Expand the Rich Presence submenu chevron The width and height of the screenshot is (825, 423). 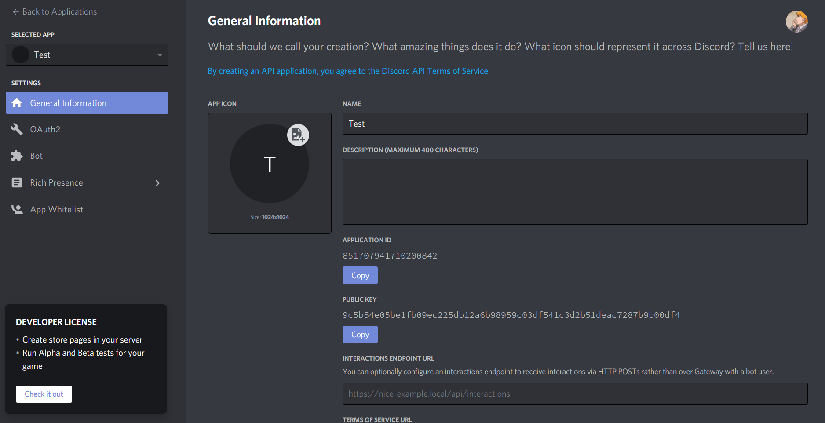pos(157,183)
